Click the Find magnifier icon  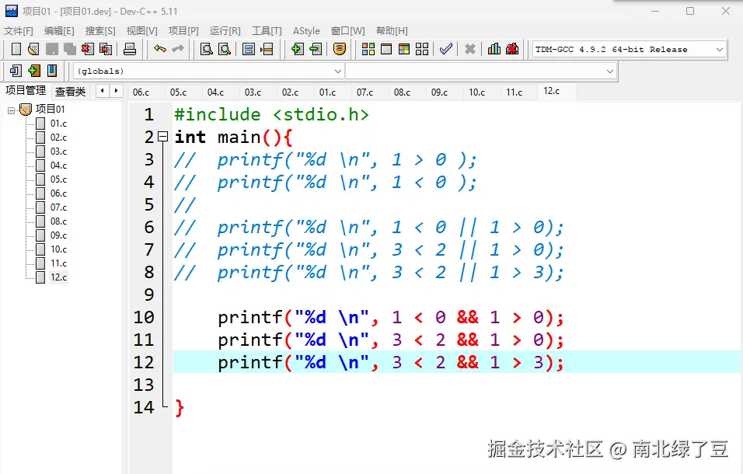point(207,49)
